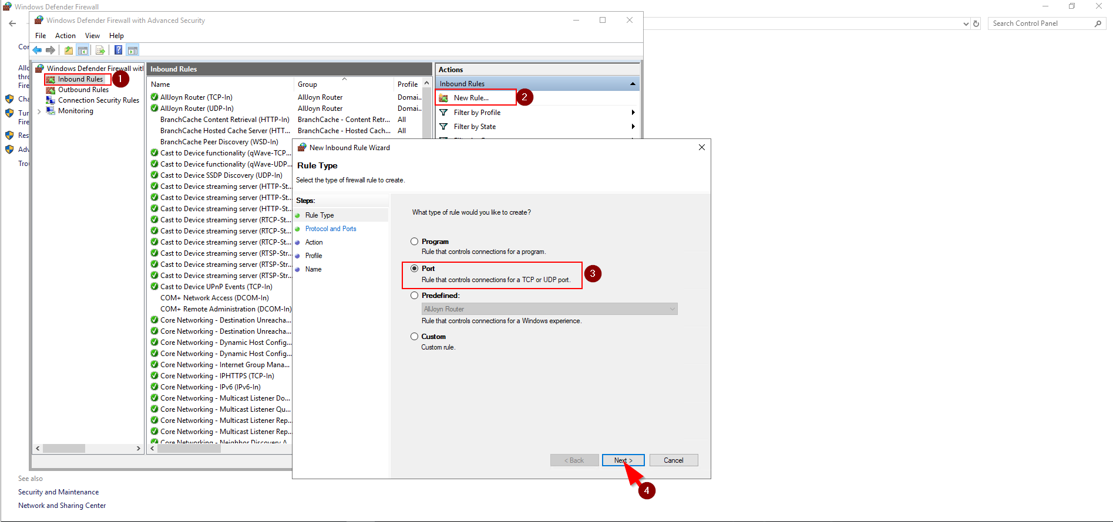Open the Control Panel address bar dropdown

tap(966, 24)
